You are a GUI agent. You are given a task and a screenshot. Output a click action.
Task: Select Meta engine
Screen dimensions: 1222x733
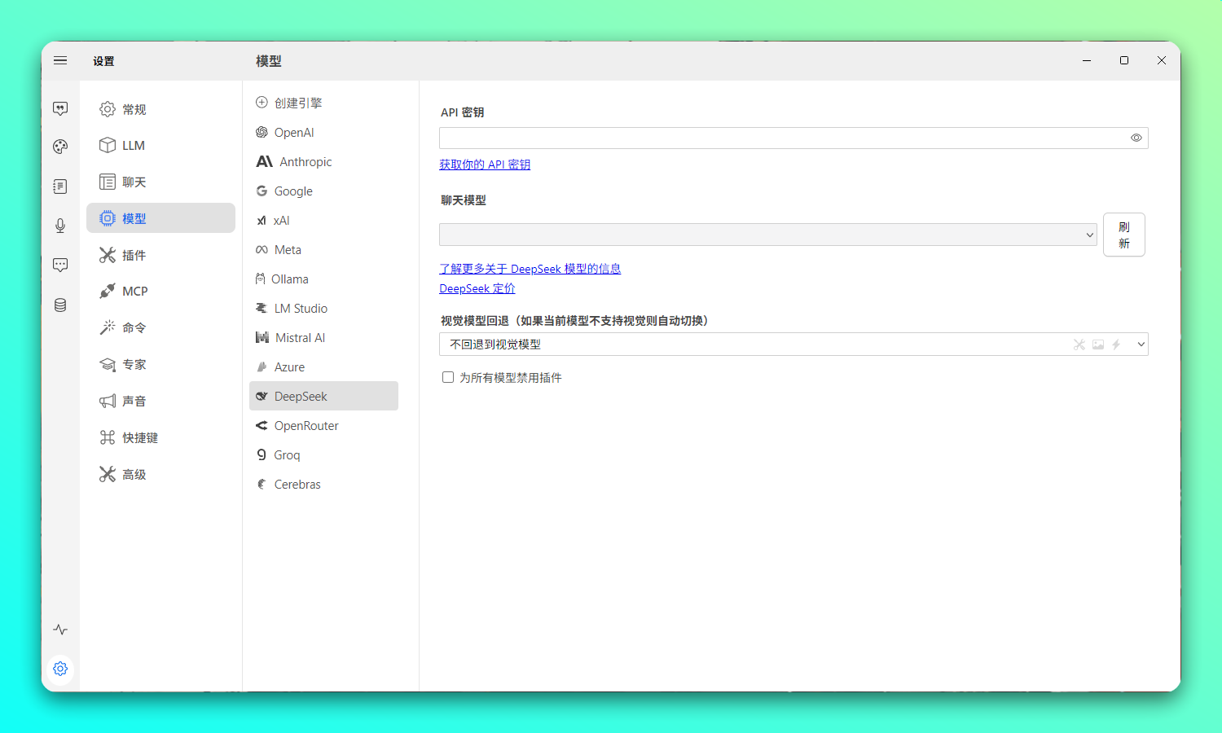click(323, 249)
